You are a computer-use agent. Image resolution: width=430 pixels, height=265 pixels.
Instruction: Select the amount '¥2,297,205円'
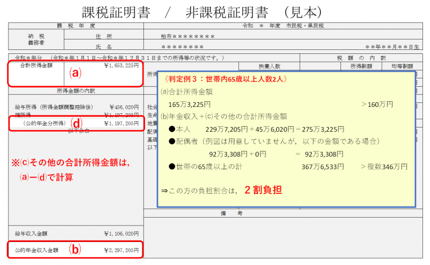(x=121, y=250)
